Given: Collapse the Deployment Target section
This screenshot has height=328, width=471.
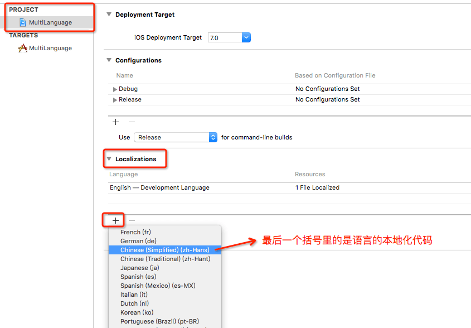Looking at the screenshot, I should tap(109, 15).
